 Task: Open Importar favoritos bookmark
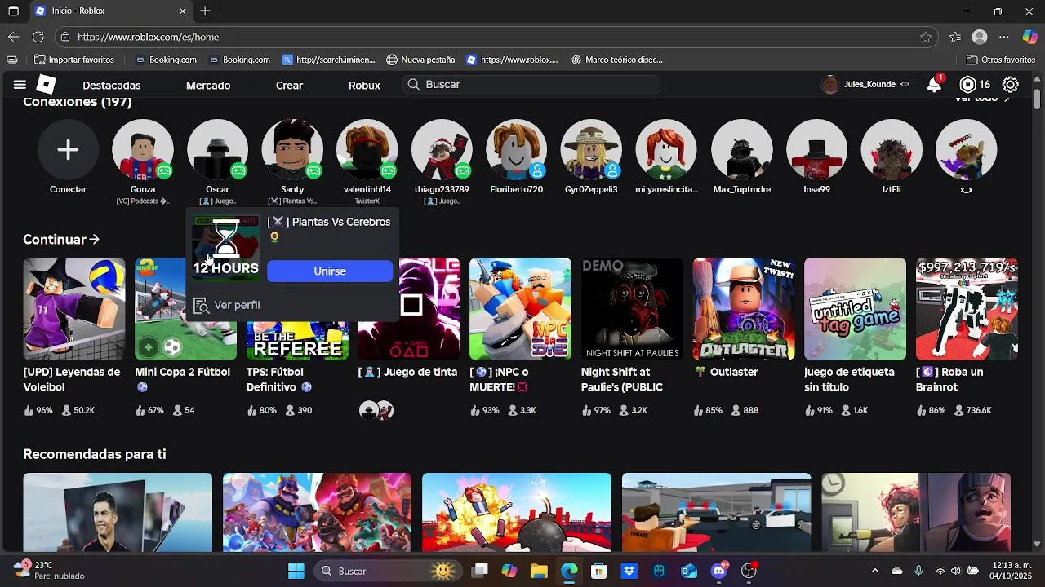pyautogui.click(x=74, y=60)
